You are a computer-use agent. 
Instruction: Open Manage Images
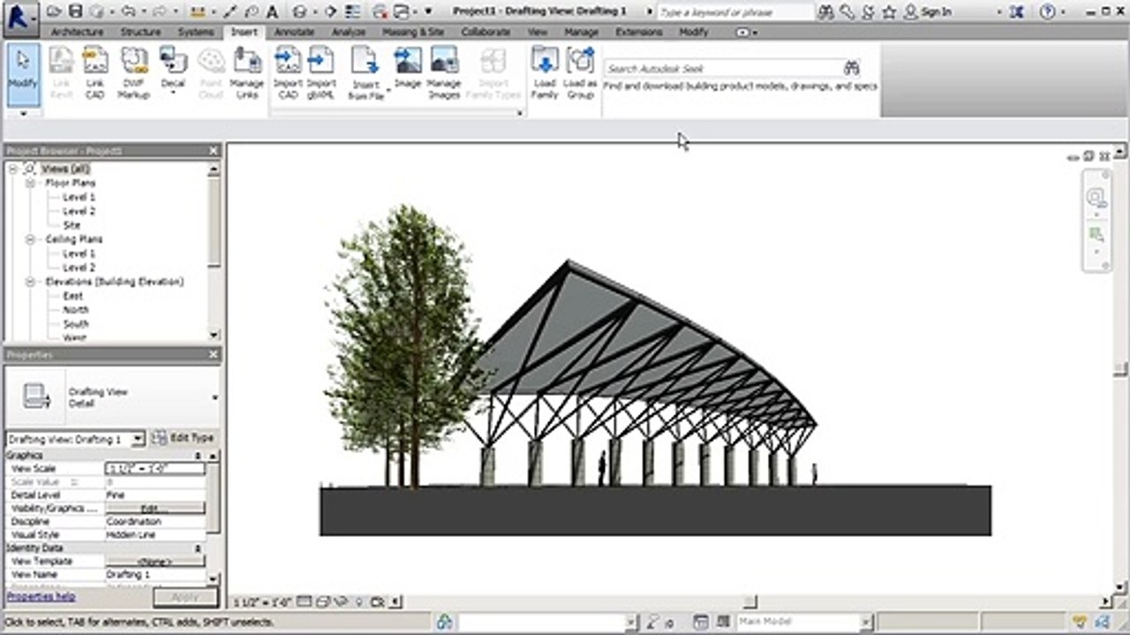pos(444,72)
